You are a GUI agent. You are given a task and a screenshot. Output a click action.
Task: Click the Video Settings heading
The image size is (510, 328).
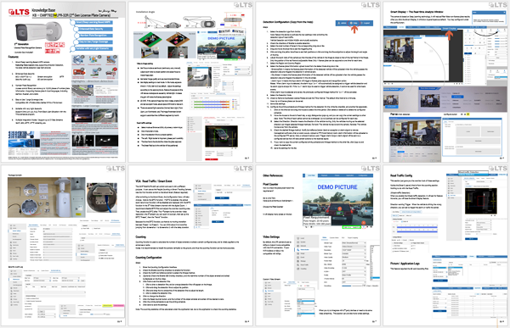[x=271, y=236]
